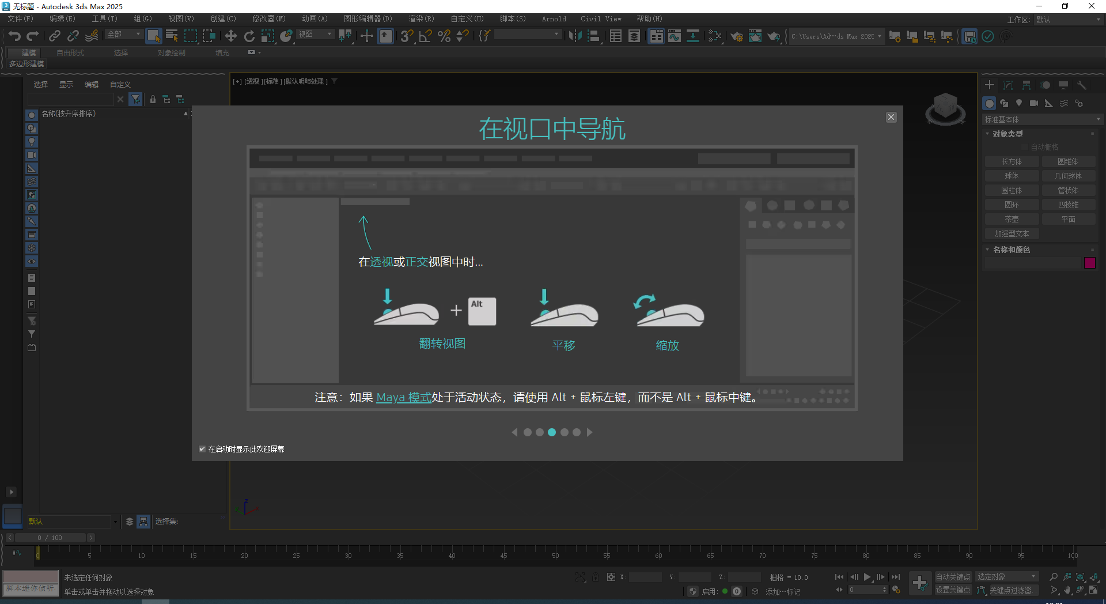This screenshot has width=1106, height=604.
Task: Select the Move tool icon
Action: click(230, 36)
